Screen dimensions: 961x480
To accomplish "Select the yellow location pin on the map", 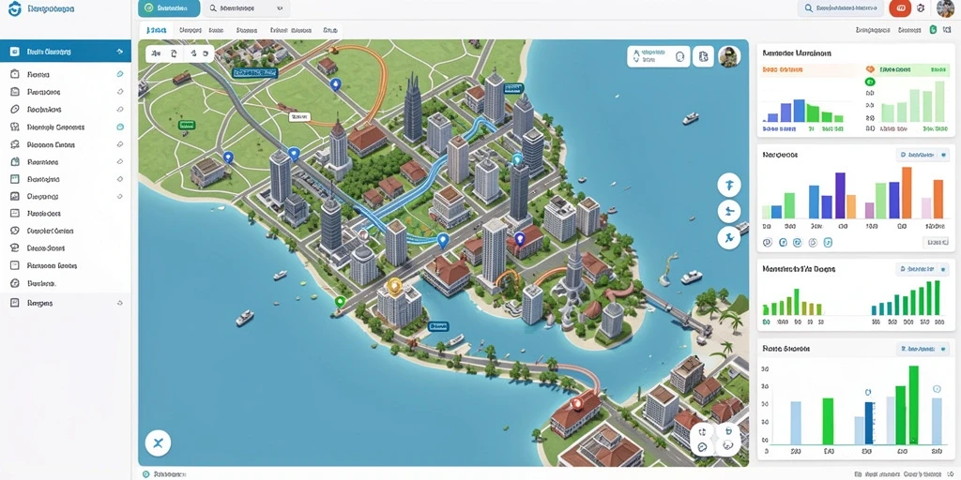I will tap(395, 285).
